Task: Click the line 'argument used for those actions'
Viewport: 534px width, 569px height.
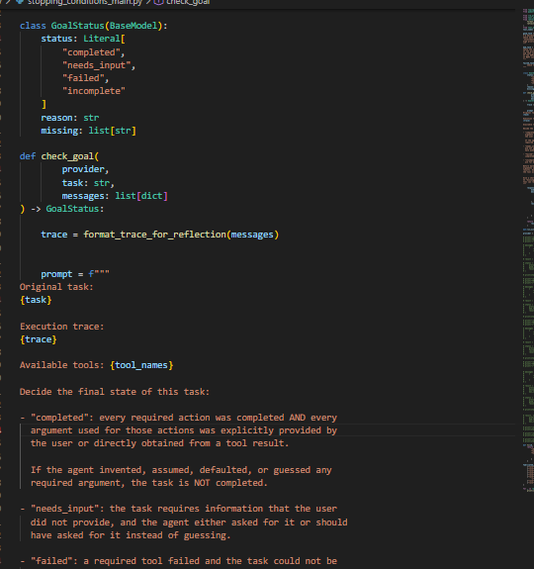Action: [x=184, y=430]
